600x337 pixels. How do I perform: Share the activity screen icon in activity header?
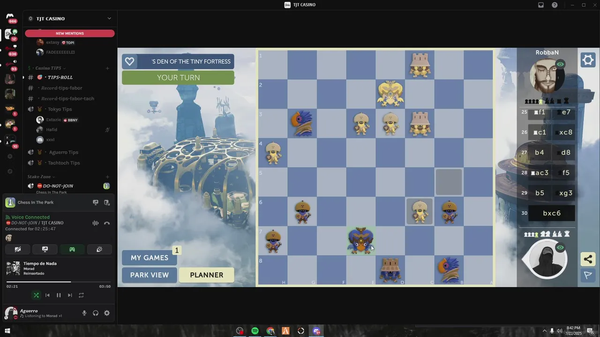[x=96, y=203]
